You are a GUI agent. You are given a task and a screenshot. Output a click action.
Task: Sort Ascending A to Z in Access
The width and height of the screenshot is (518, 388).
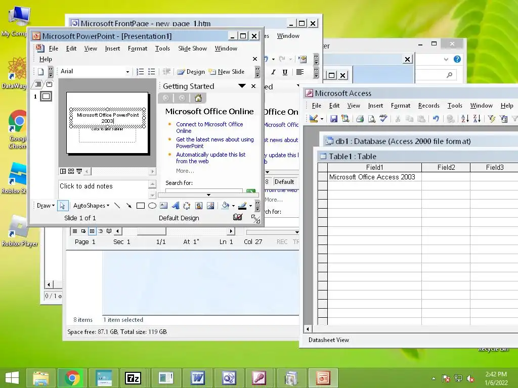[465, 118]
